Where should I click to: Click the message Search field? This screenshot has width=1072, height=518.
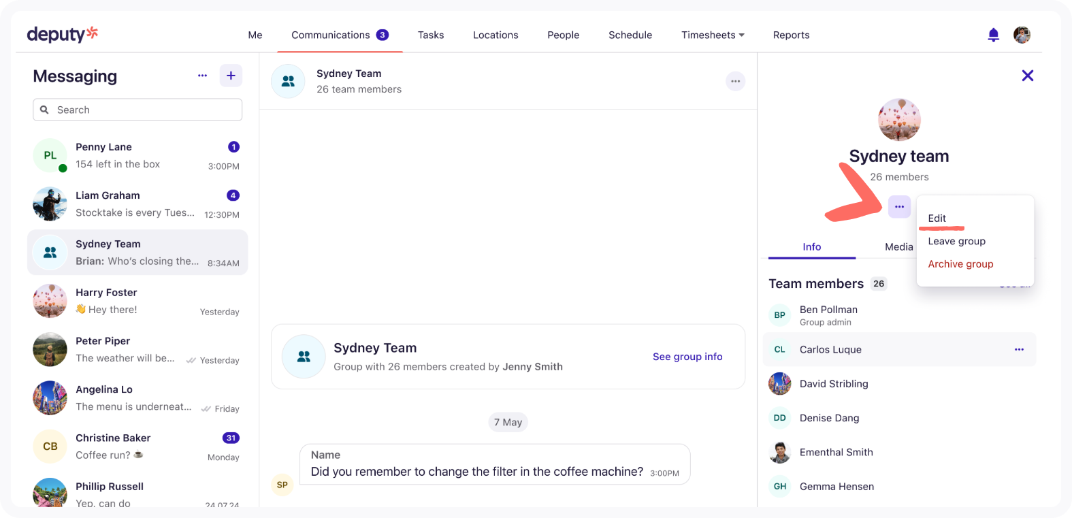point(137,110)
